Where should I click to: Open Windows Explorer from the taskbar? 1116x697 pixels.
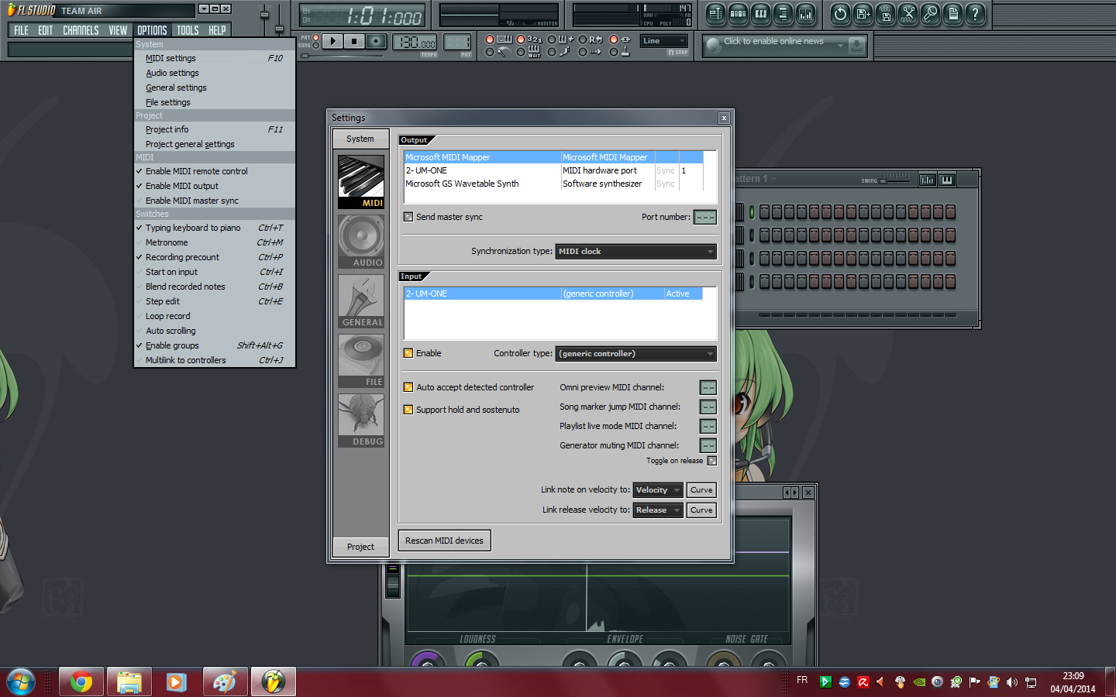[129, 682]
